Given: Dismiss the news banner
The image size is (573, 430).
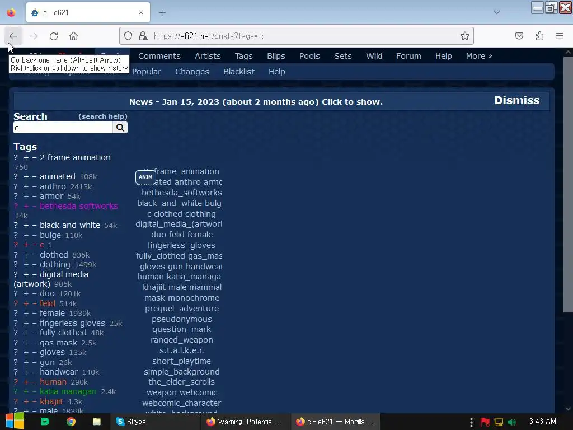Looking at the screenshot, I should tap(516, 100).
